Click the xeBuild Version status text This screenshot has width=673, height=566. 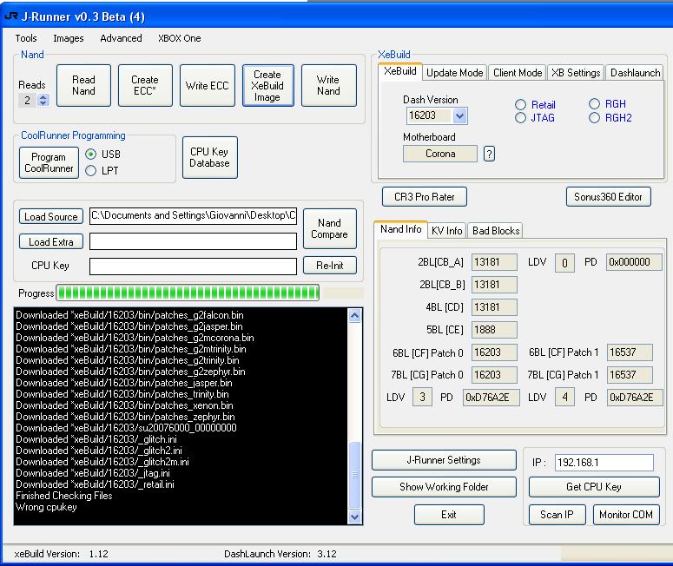61,554
